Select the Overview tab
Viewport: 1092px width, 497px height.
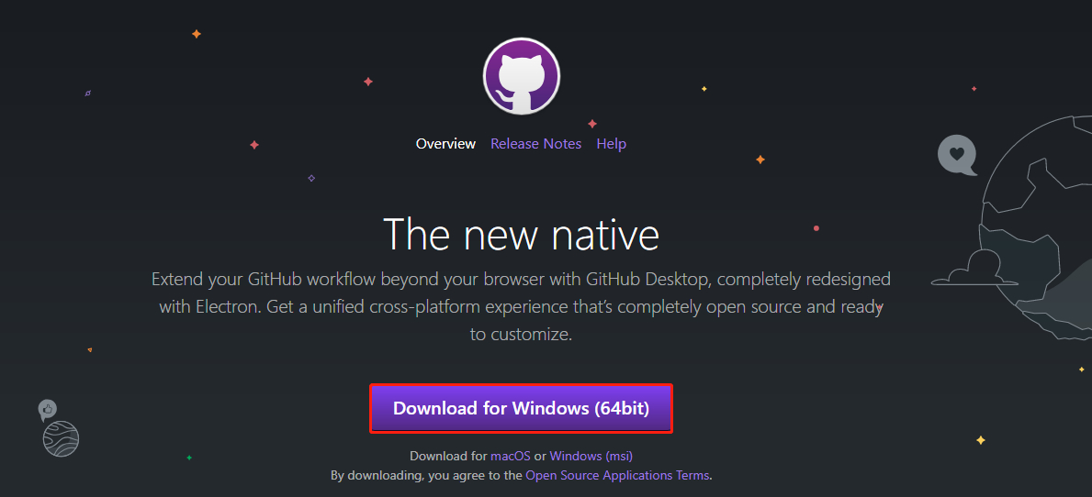click(445, 144)
